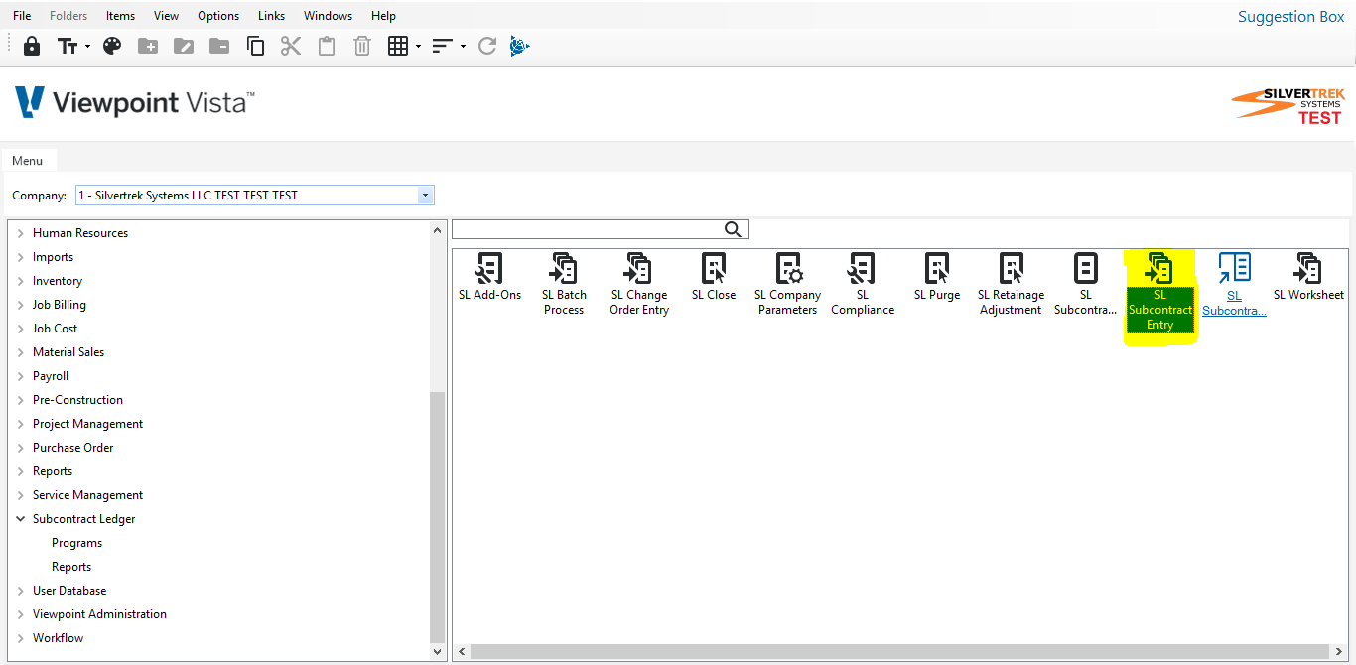Click the Viewpoint globe icon in the toolbar
This screenshot has width=1356, height=665.
click(520, 46)
